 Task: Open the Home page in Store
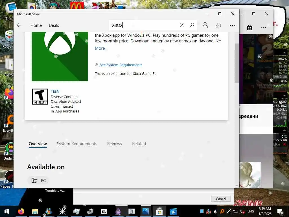(36, 25)
